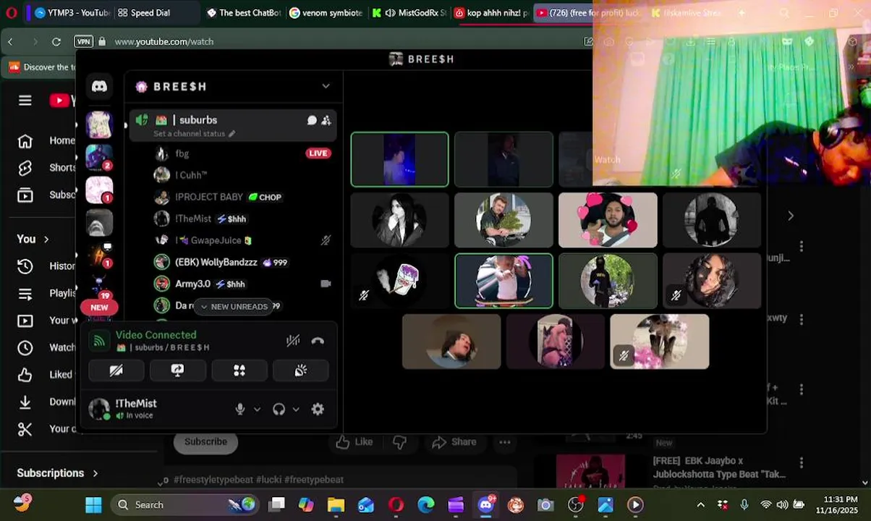Jump to NEW UNREADS in channel list
Image resolution: width=871 pixels, height=521 pixels.
(234, 307)
